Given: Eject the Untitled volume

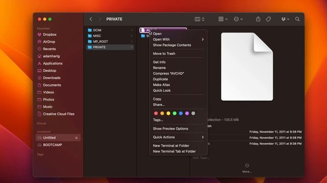Looking at the screenshot, I should point(76,138).
